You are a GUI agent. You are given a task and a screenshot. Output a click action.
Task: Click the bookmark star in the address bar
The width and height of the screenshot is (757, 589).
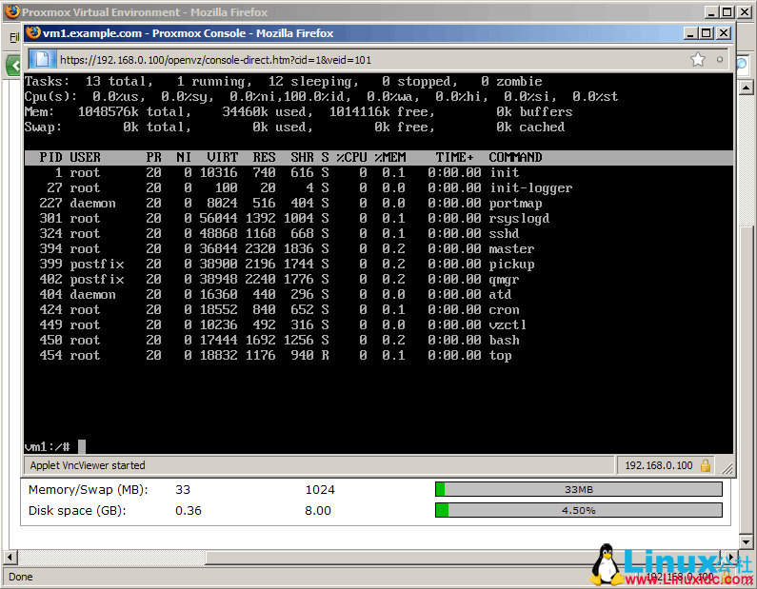point(698,59)
